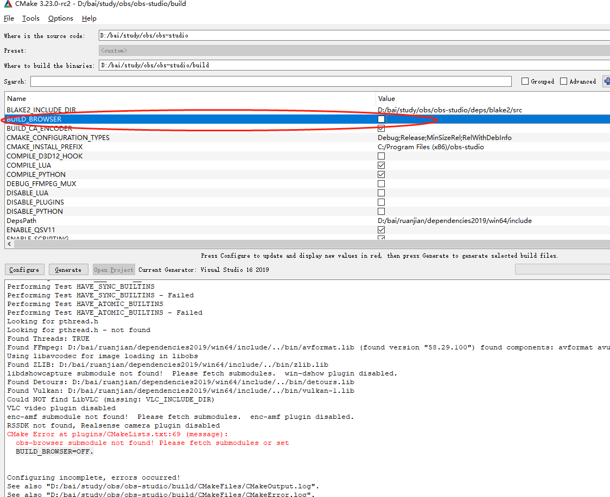The image size is (610, 497).
Task: Check the DISABLE_PYTHON checkbox
Action: tap(381, 211)
